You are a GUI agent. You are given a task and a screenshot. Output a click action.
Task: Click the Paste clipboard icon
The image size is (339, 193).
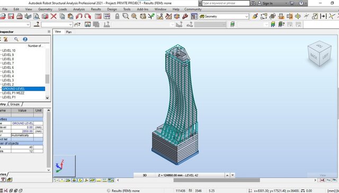(x=70, y=16)
